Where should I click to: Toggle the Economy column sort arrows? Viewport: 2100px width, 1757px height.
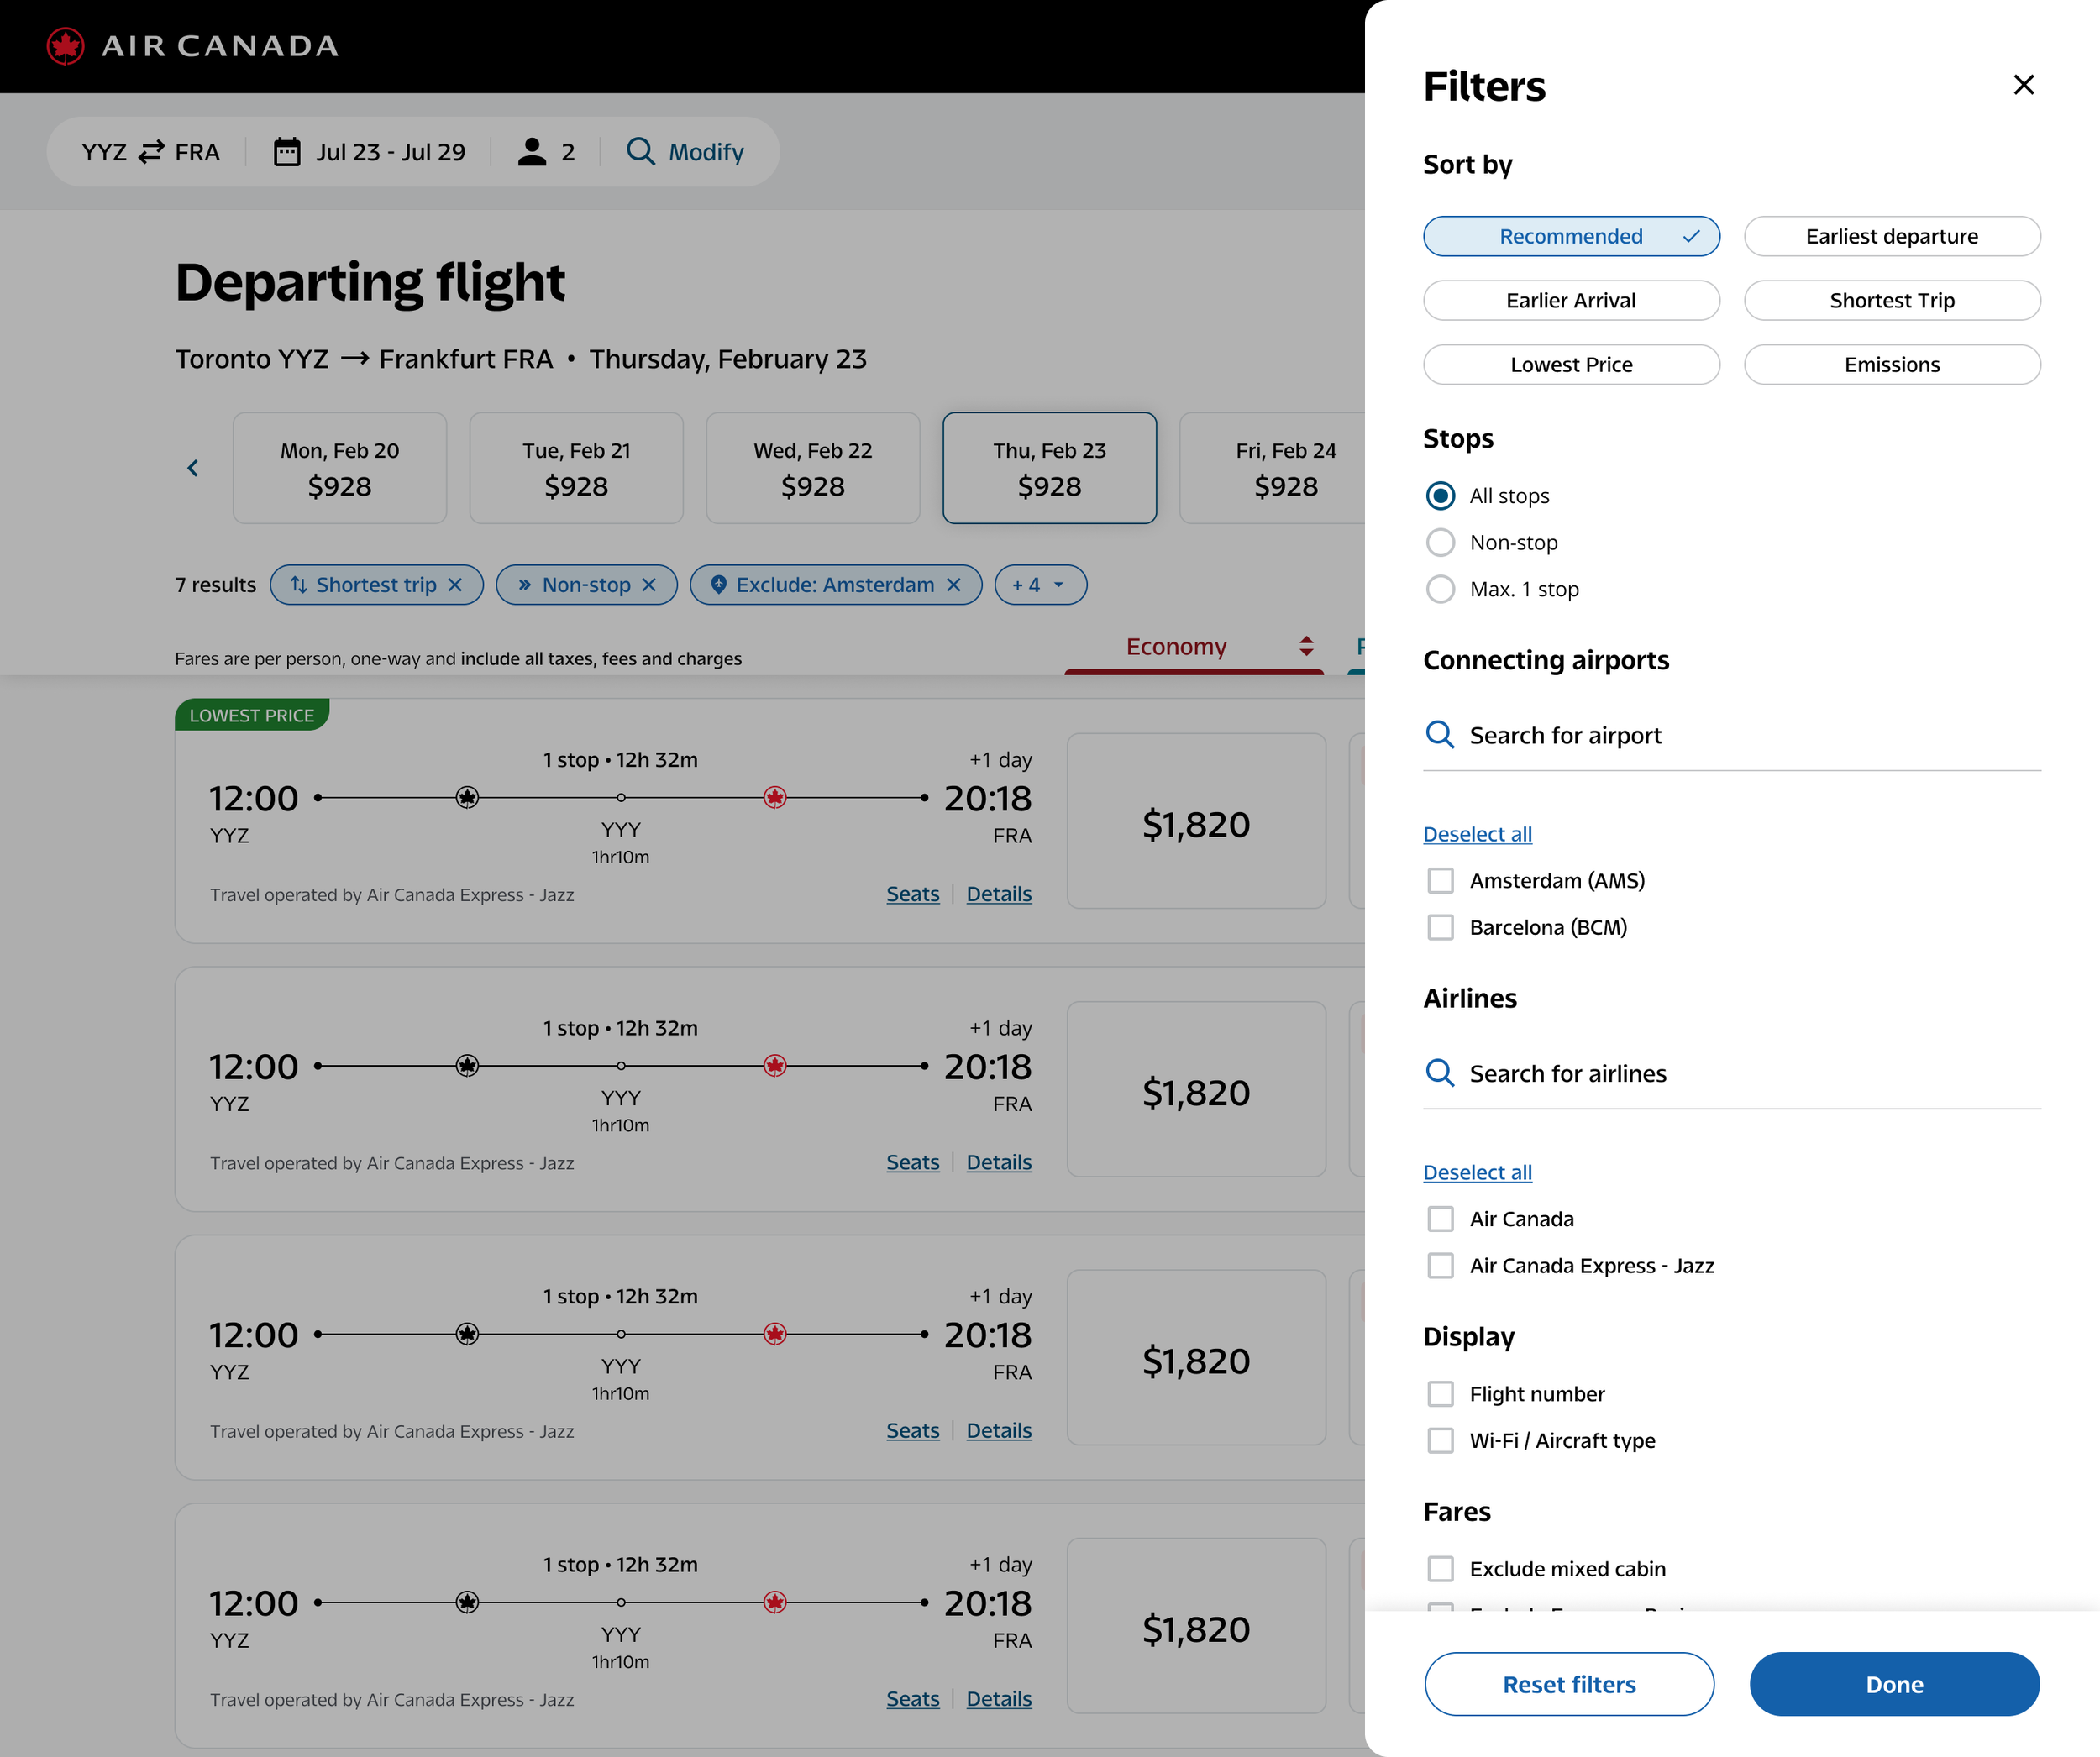(1306, 646)
